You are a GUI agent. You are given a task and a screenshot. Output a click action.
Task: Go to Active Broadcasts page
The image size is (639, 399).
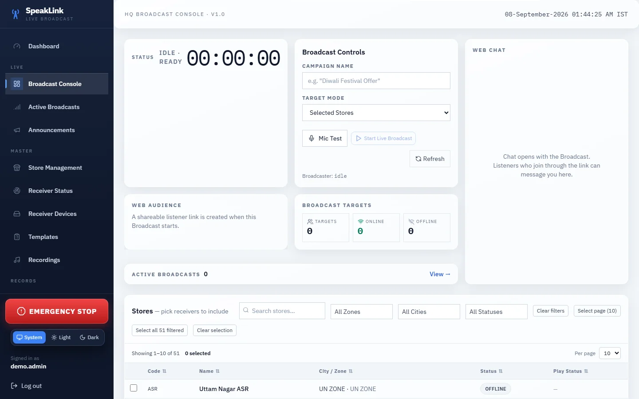point(57,107)
